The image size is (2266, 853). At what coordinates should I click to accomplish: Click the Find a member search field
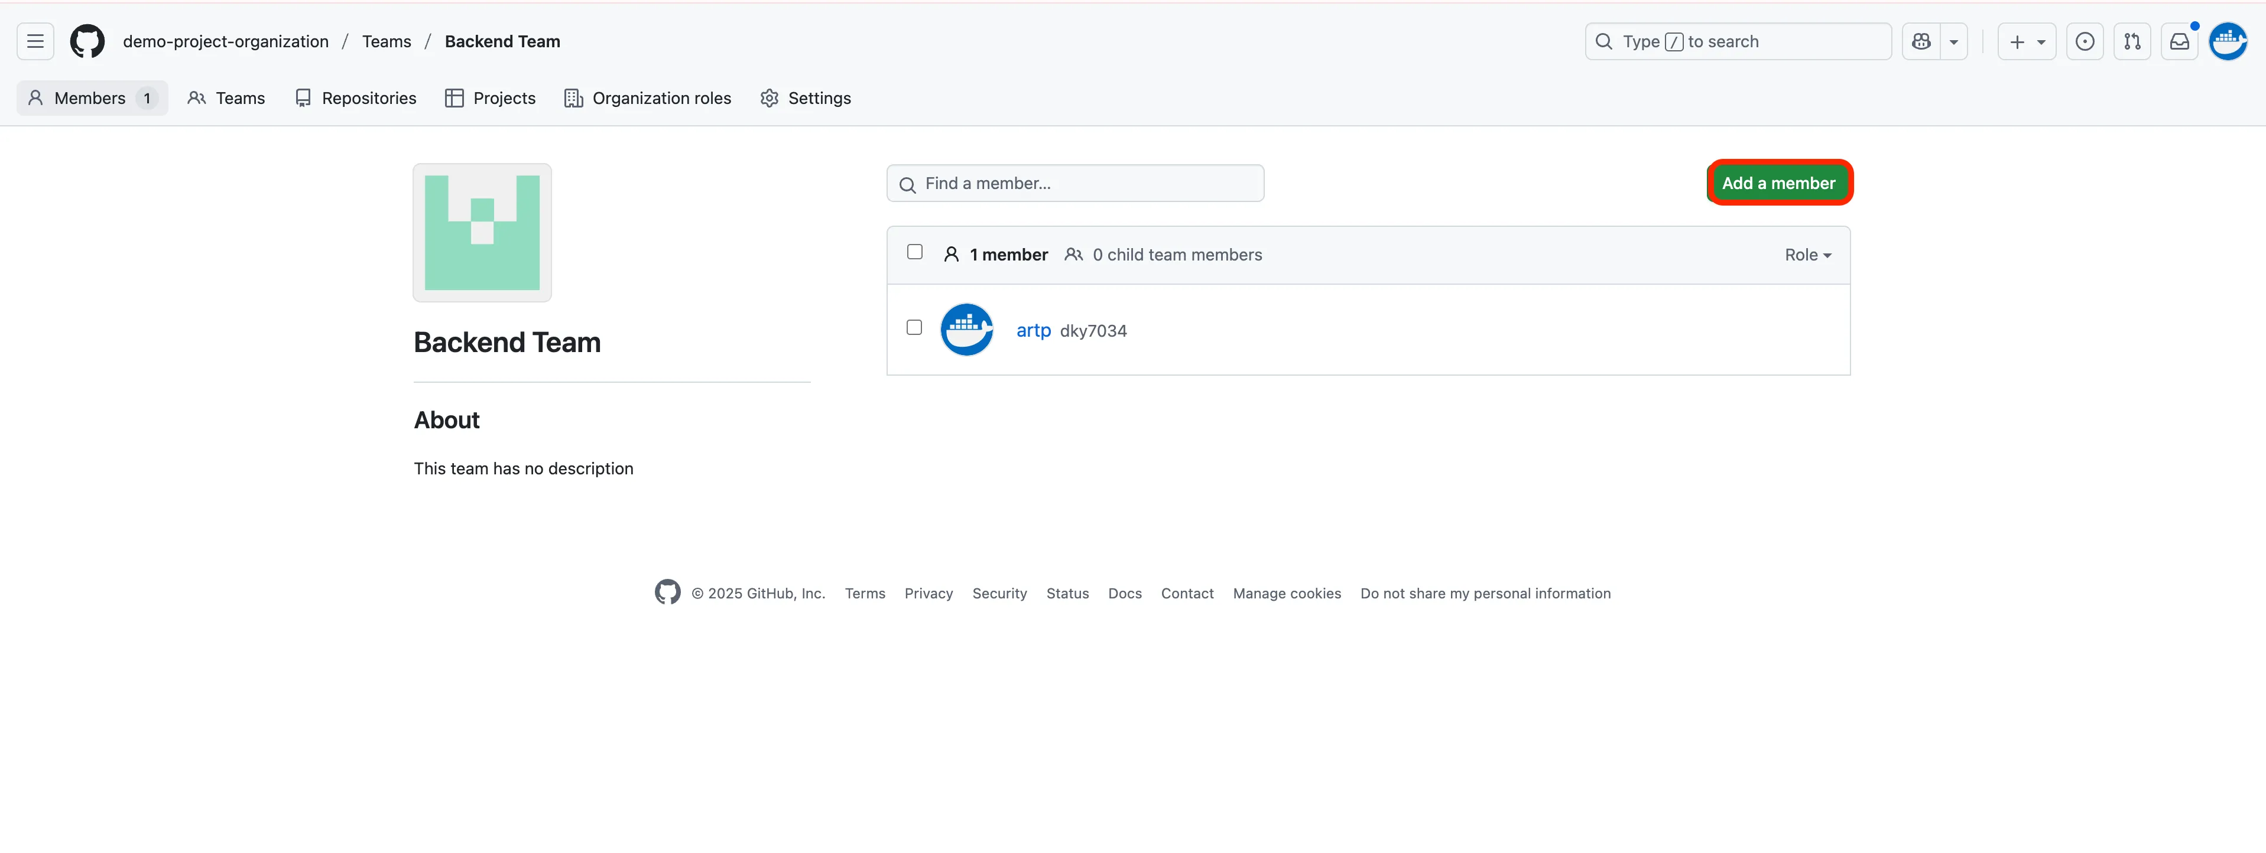[1075, 183]
